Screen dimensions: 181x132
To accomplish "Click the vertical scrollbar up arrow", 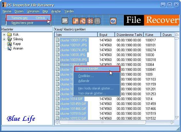I will pyautogui.click(x=177, y=35).
